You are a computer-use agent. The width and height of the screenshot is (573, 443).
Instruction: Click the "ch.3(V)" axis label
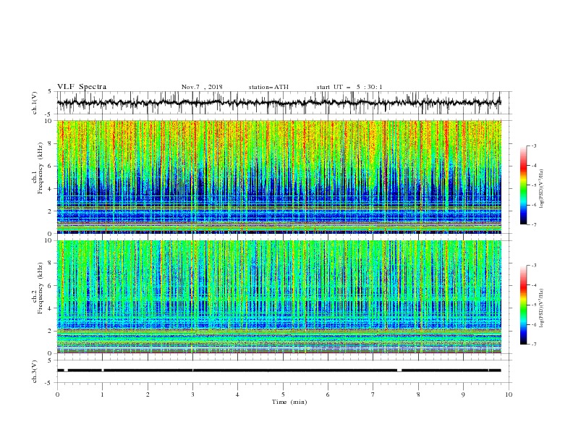click(35, 371)
